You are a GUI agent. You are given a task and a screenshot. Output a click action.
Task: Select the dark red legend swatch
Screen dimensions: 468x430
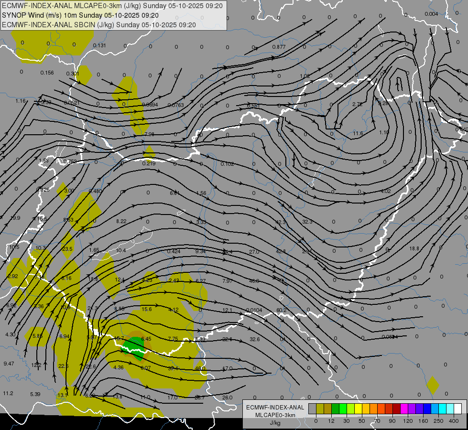[396, 409]
